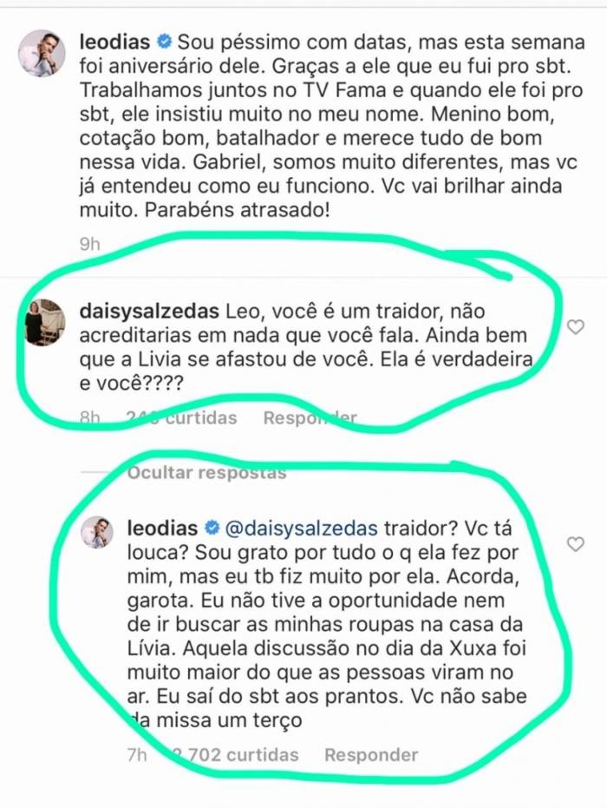Click Responder under daisysalzedas comment
This screenshot has height=808, width=607.
[x=310, y=417]
